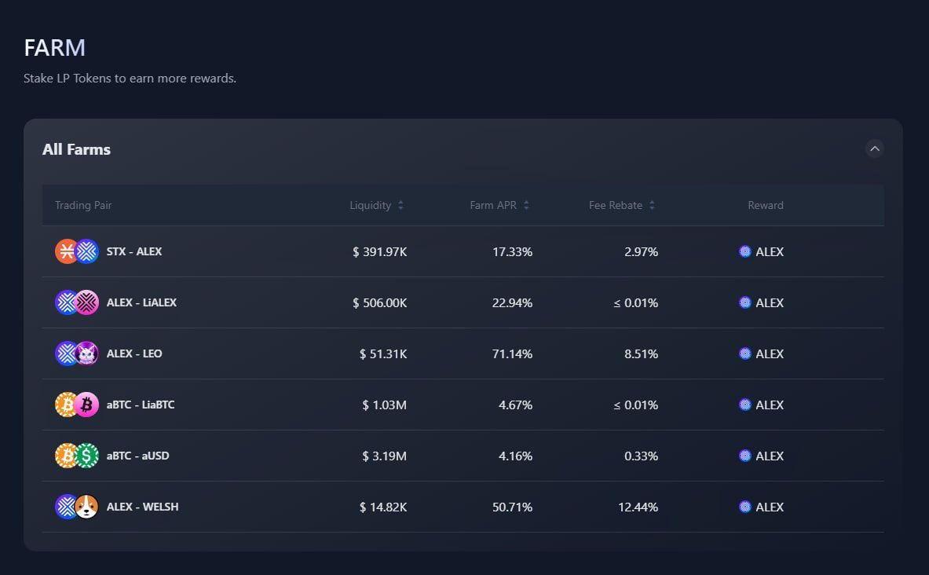Click the aBTC icon in aBTC - aUSD row
Image resolution: width=929 pixels, height=575 pixels.
[66, 456]
